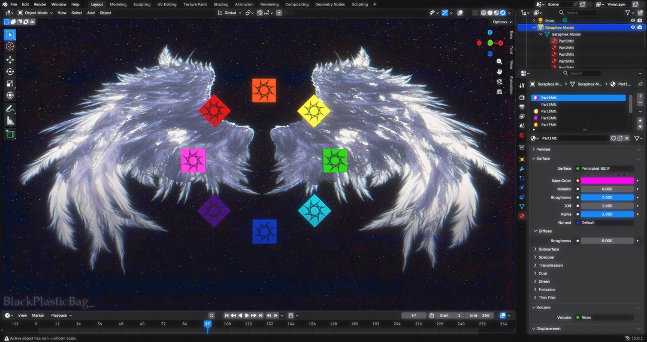Click the Add Cube tool
Screen dimensions: 647x342
10,135
